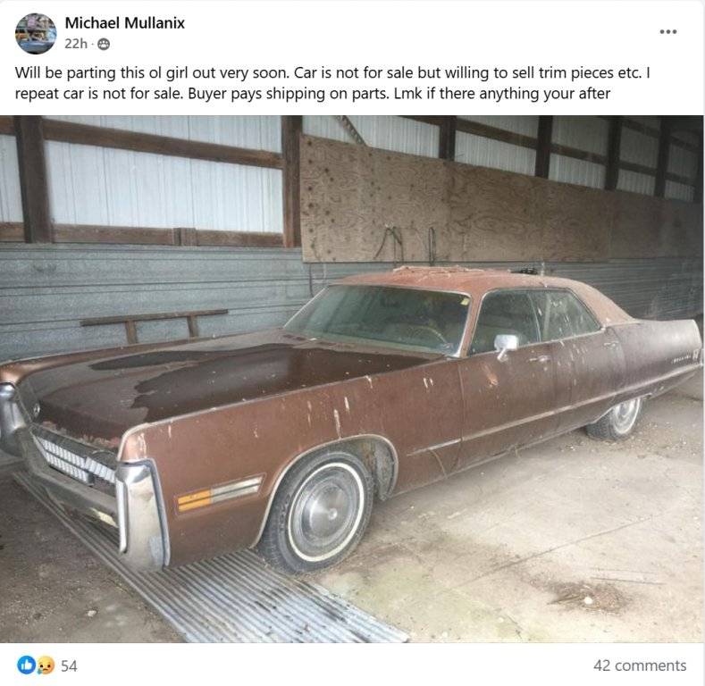This screenshot has height=686, width=705.
Task: Open the 42 comments link
Action: pyautogui.click(x=640, y=665)
